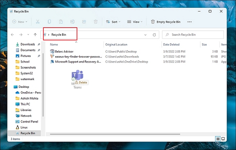Select This PC in navigation pane
Screen dimensions: 236x150
(25, 104)
